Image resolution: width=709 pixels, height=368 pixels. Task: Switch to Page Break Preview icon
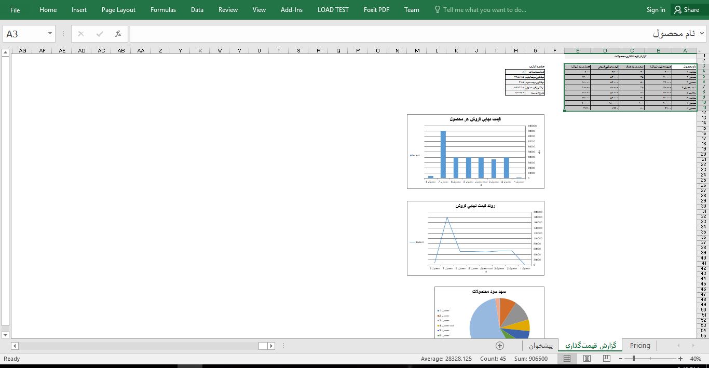tap(606, 359)
